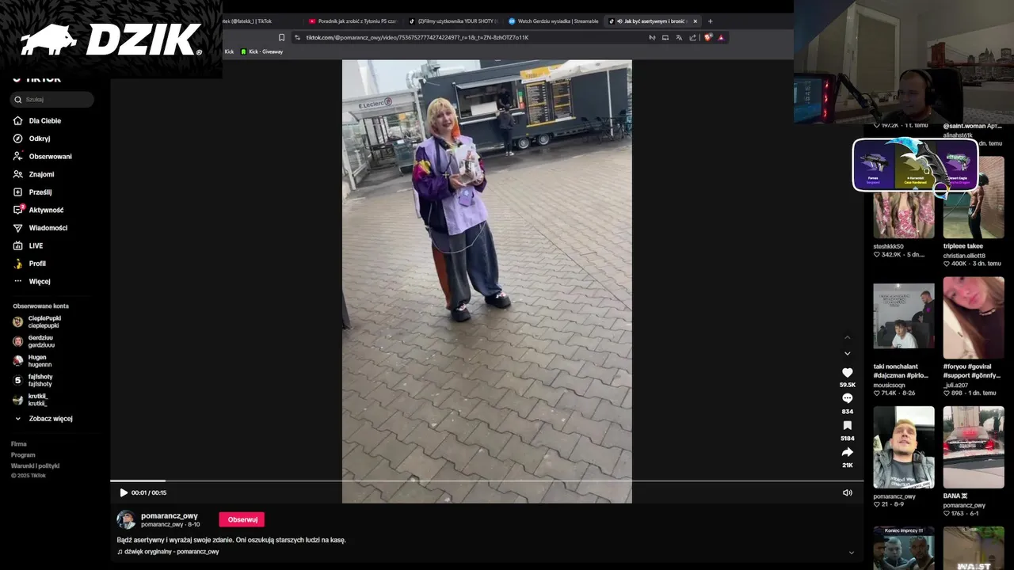
Task: Open krutkil_ followed account
Action: pos(38,400)
